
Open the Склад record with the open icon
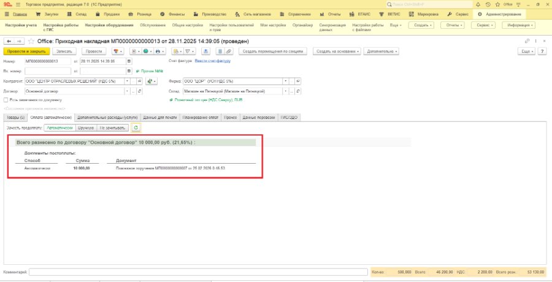pos(298,91)
